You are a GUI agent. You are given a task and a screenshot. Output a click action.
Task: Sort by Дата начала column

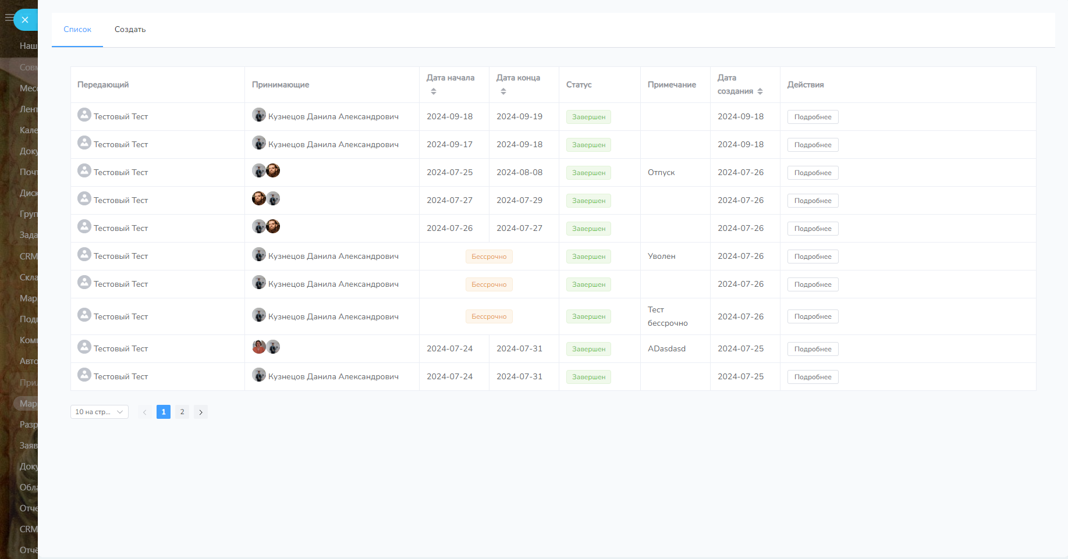coord(434,91)
